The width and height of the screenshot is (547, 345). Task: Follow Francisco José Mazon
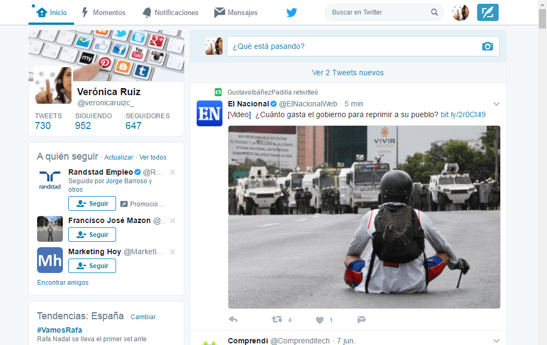(92, 234)
